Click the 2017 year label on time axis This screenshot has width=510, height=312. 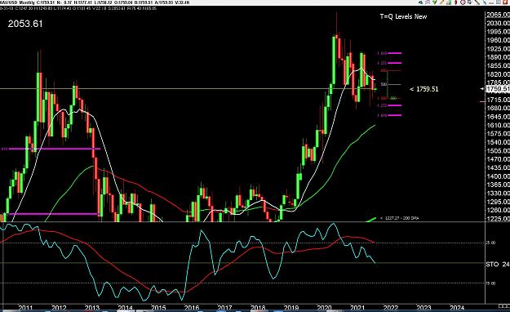(224, 308)
